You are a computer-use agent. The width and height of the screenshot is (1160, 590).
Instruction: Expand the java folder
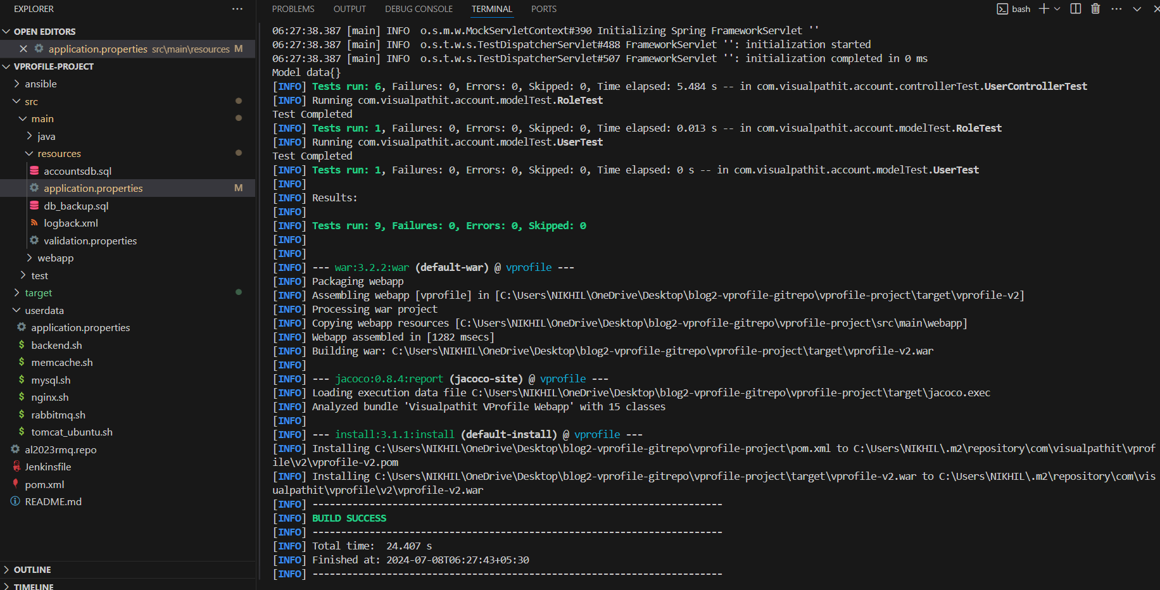click(x=29, y=136)
